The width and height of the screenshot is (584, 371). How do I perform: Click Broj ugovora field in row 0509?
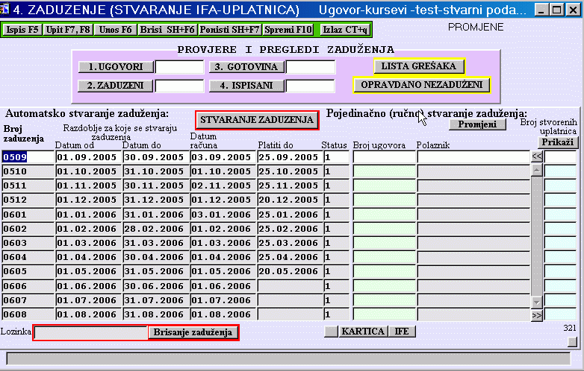[384, 157]
